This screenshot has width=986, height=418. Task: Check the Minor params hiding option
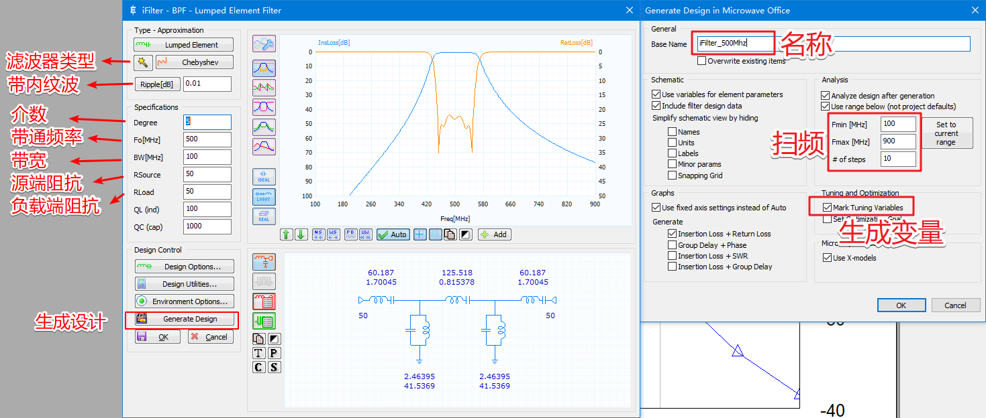pyautogui.click(x=672, y=164)
